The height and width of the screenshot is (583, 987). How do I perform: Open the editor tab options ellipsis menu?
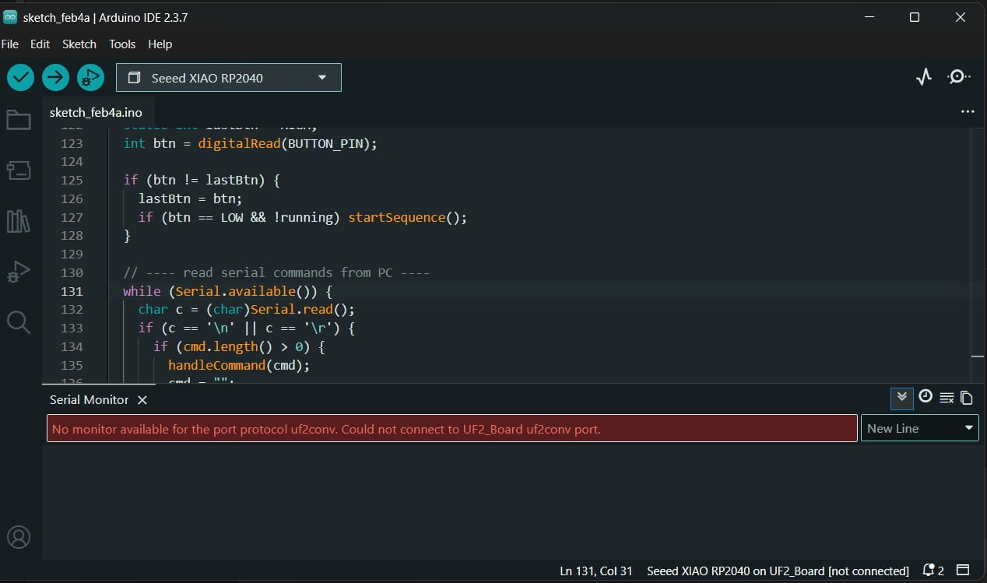pos(968,112)
